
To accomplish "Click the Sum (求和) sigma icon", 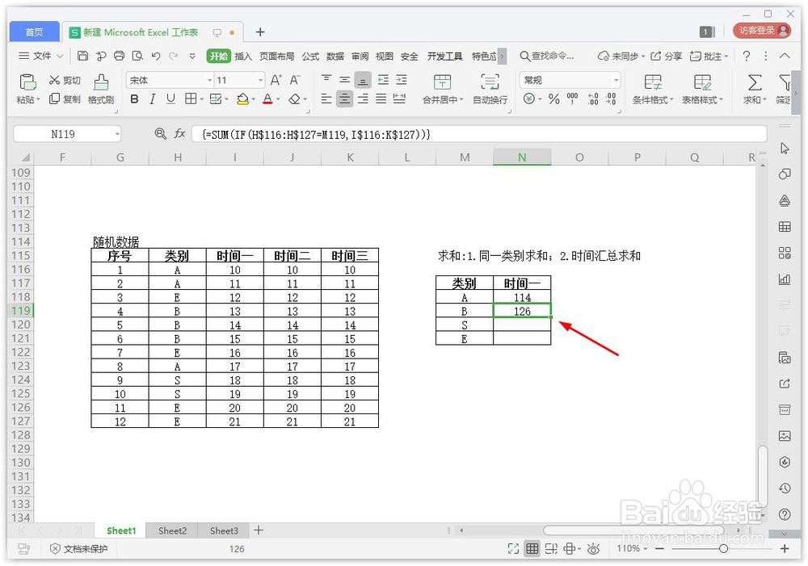I will 755,82.
